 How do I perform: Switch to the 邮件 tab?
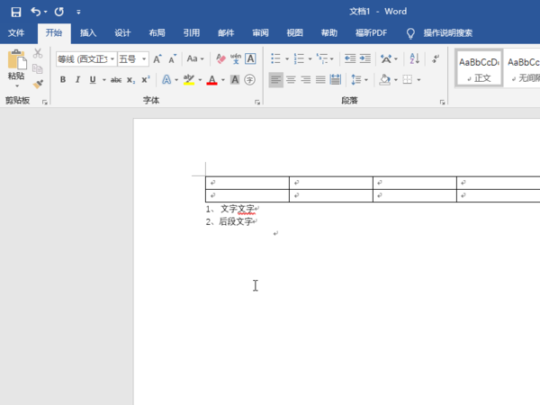(226, 33)
